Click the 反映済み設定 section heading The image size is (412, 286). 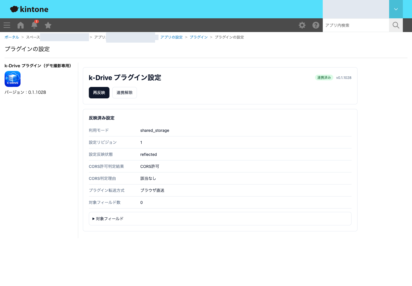pyautogui.click(x=102, y=118)
